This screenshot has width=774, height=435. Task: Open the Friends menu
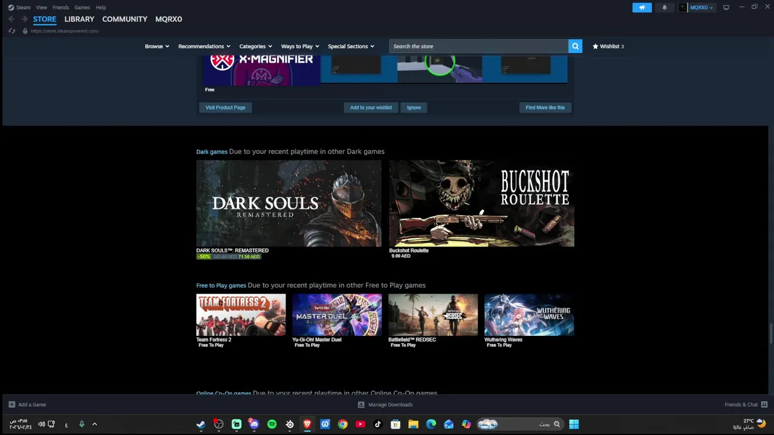click(60, 7)
